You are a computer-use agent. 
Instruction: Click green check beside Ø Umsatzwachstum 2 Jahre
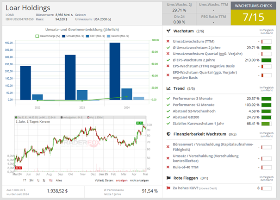click(x=168, y=48)
